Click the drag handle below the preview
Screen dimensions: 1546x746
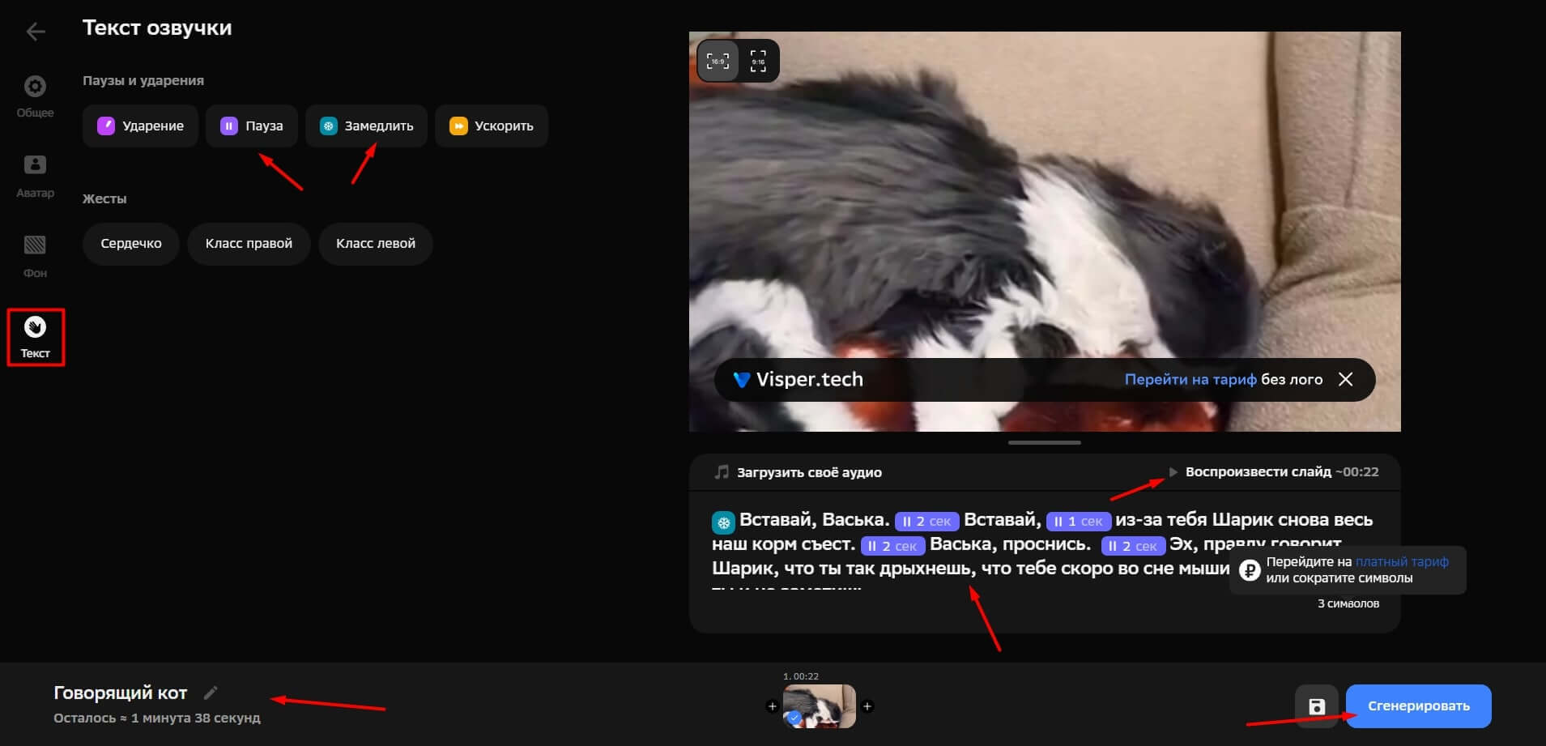coord(1045,442)
